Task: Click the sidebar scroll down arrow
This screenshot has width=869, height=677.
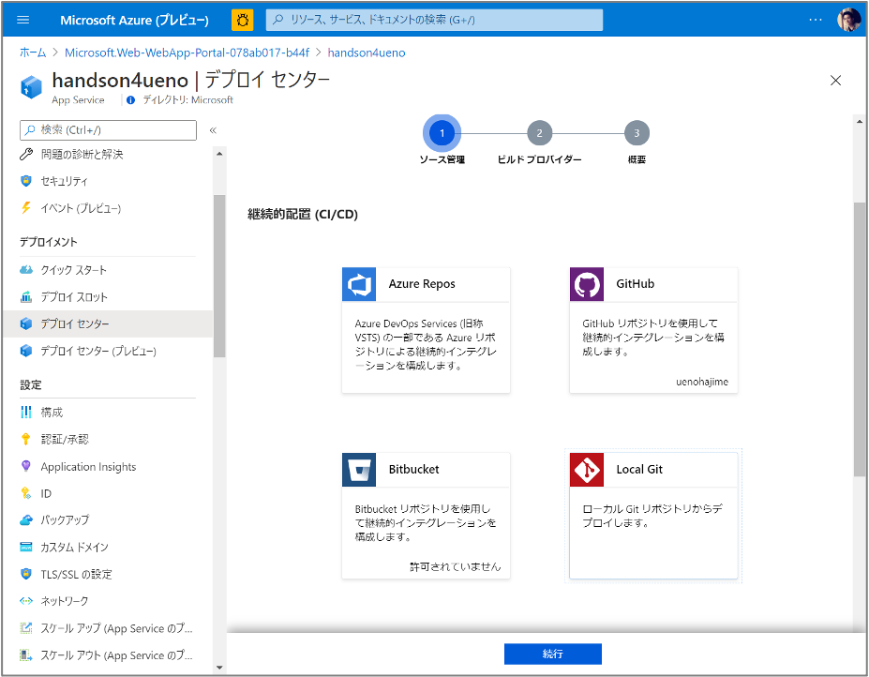Action: [219, 668]
